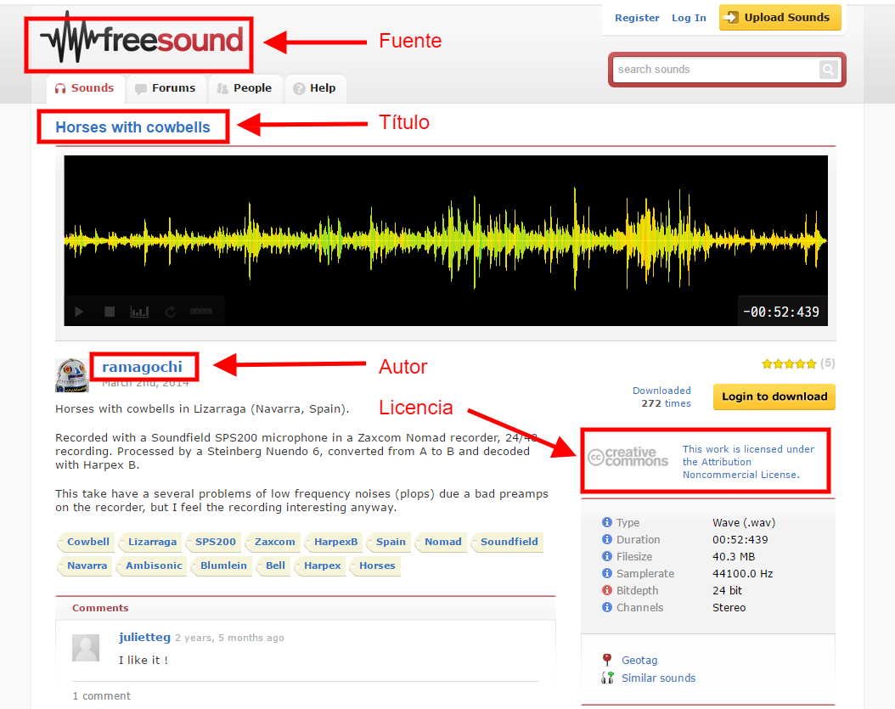
Task: Open the Attribution Noncommercial License link
Action: 748,462
